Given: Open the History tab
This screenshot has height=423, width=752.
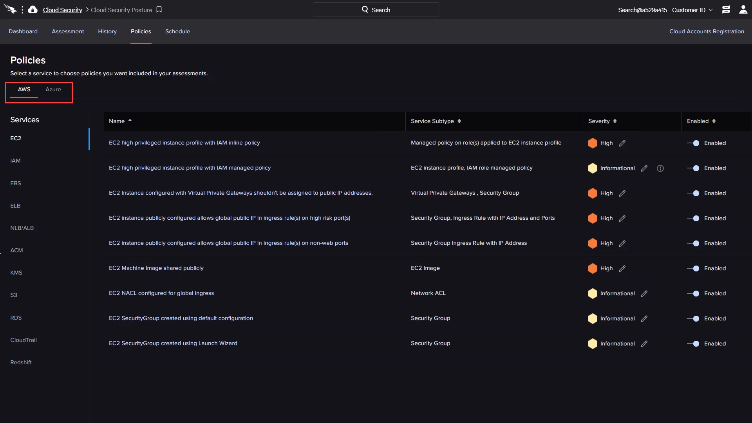Looking at the screenshot, I should coord(107,31).
